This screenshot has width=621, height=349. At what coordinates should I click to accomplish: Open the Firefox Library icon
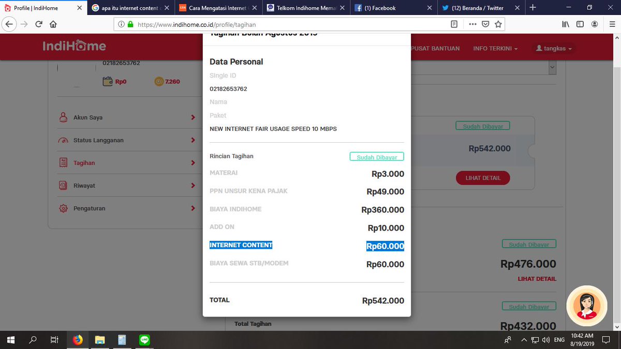point(566,24)
